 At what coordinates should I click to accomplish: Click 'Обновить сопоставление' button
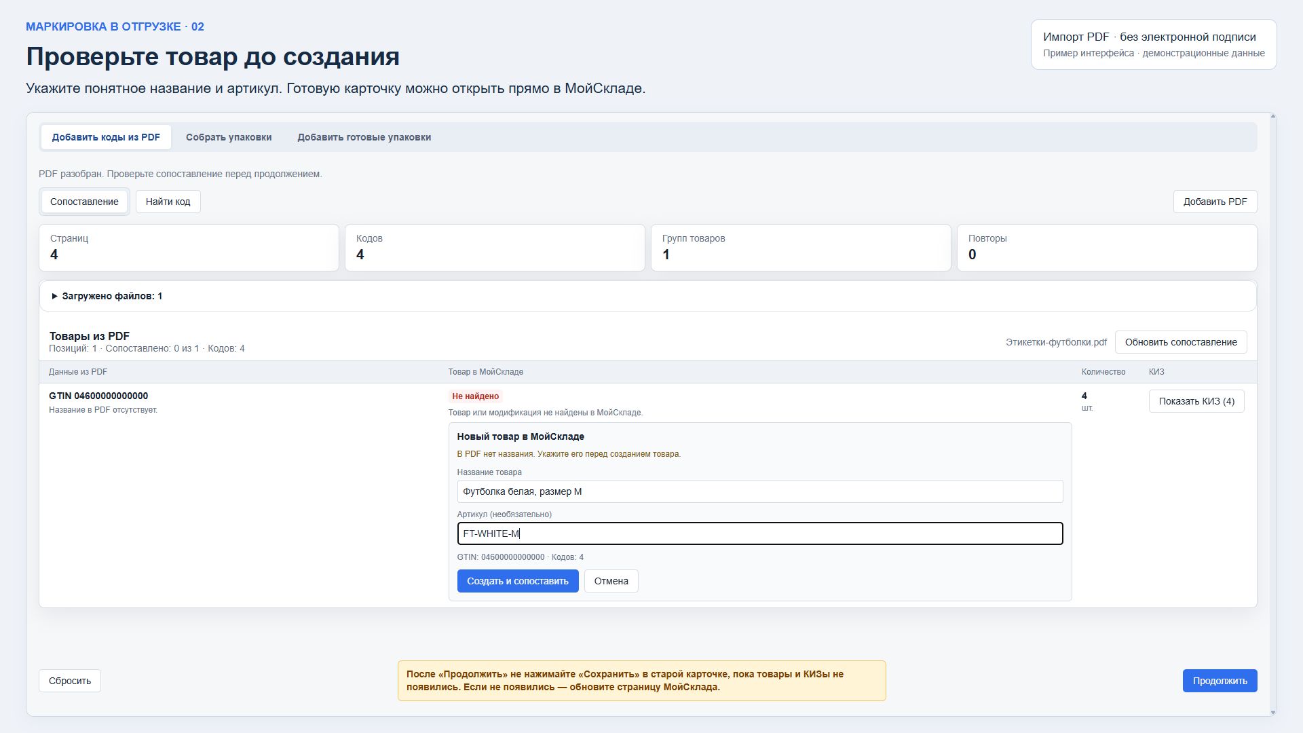coord(1181,342)
